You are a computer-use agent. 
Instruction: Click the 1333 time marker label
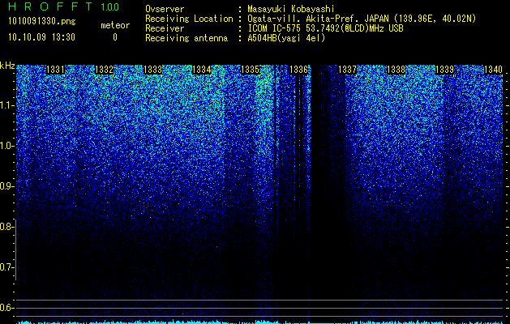pos(153,70)
